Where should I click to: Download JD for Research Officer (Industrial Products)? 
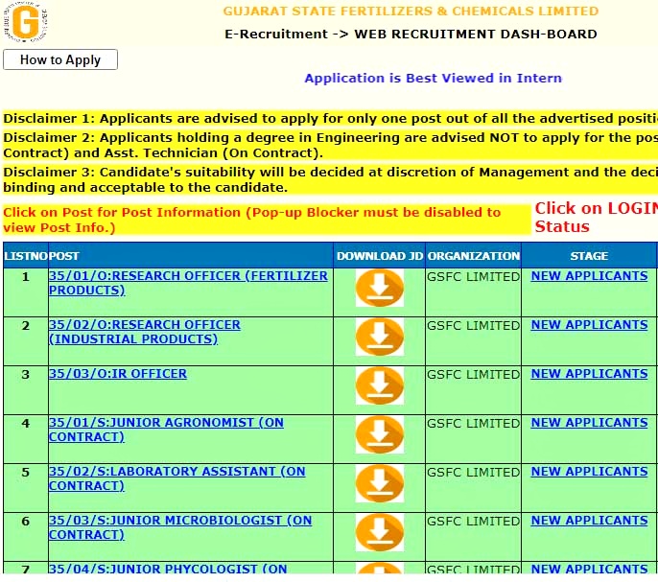(x=380, y=337)
